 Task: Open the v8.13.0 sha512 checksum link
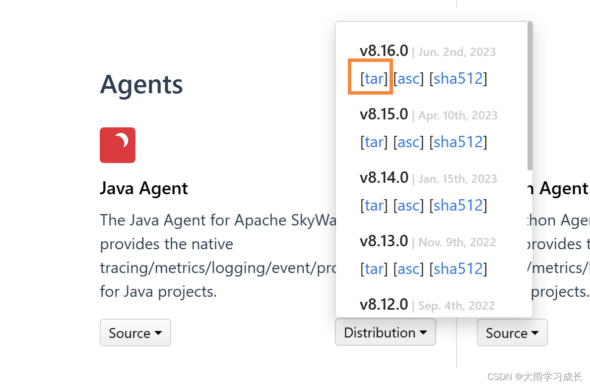click(x=459, y=269)
